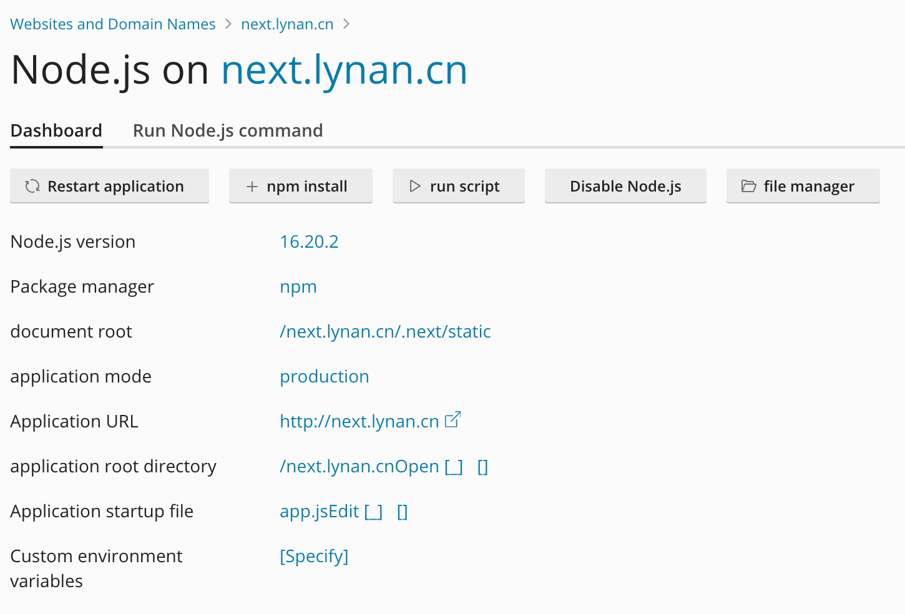Go to next.lynan.cn breadcrumb link
905x614 pixels.
tap(287, 24)
